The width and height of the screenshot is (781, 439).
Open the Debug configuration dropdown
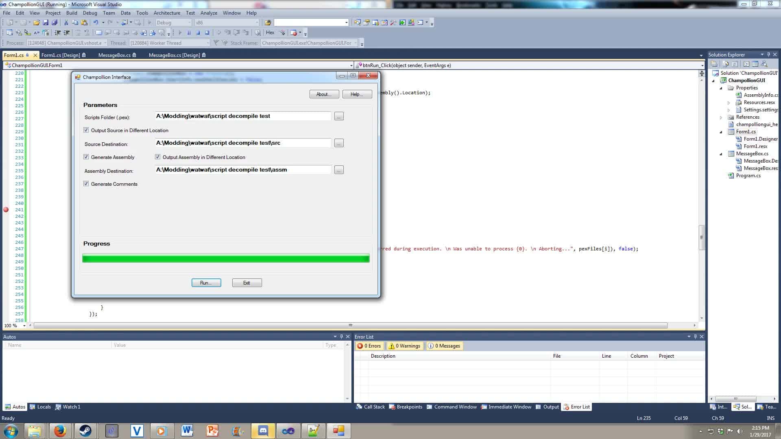[x=174, y=22]
